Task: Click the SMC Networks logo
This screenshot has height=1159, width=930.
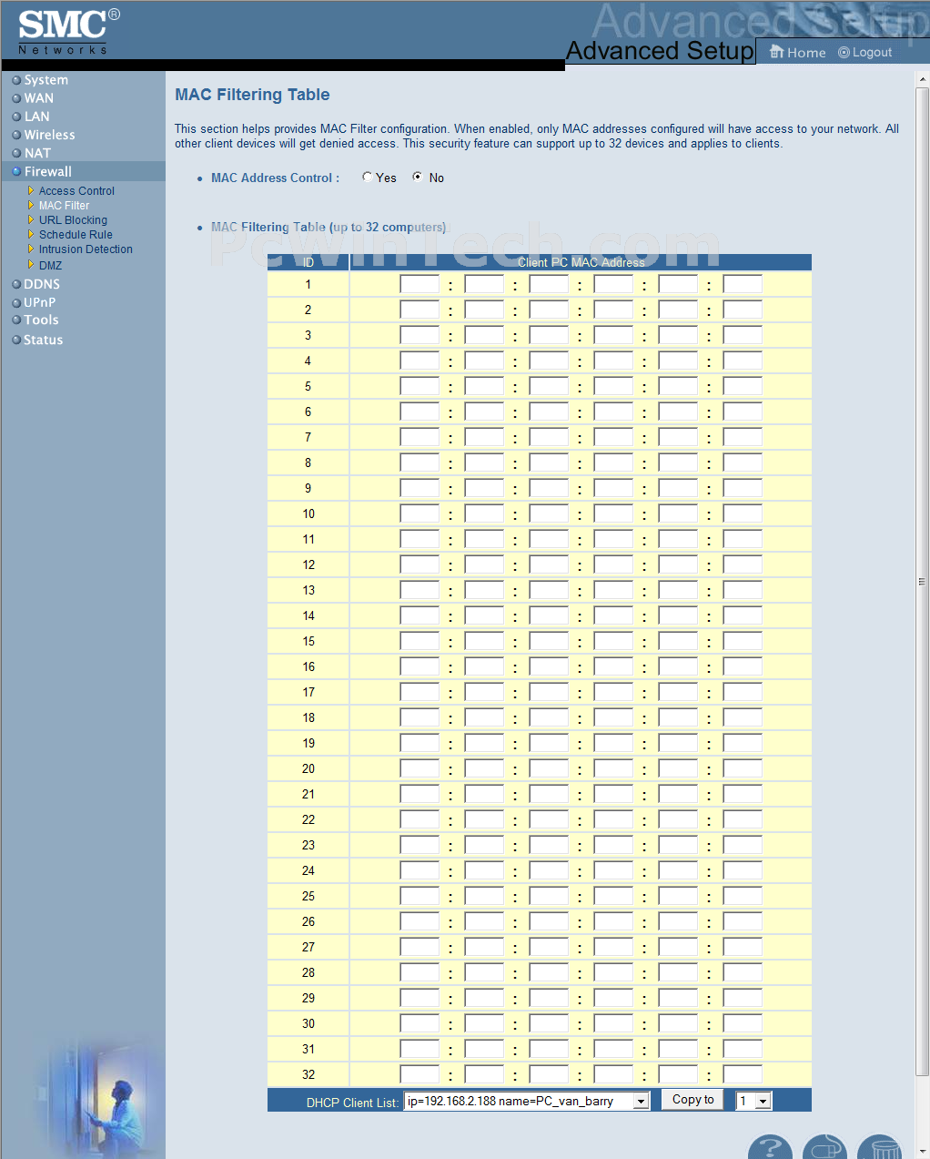Action: point(68,32)
